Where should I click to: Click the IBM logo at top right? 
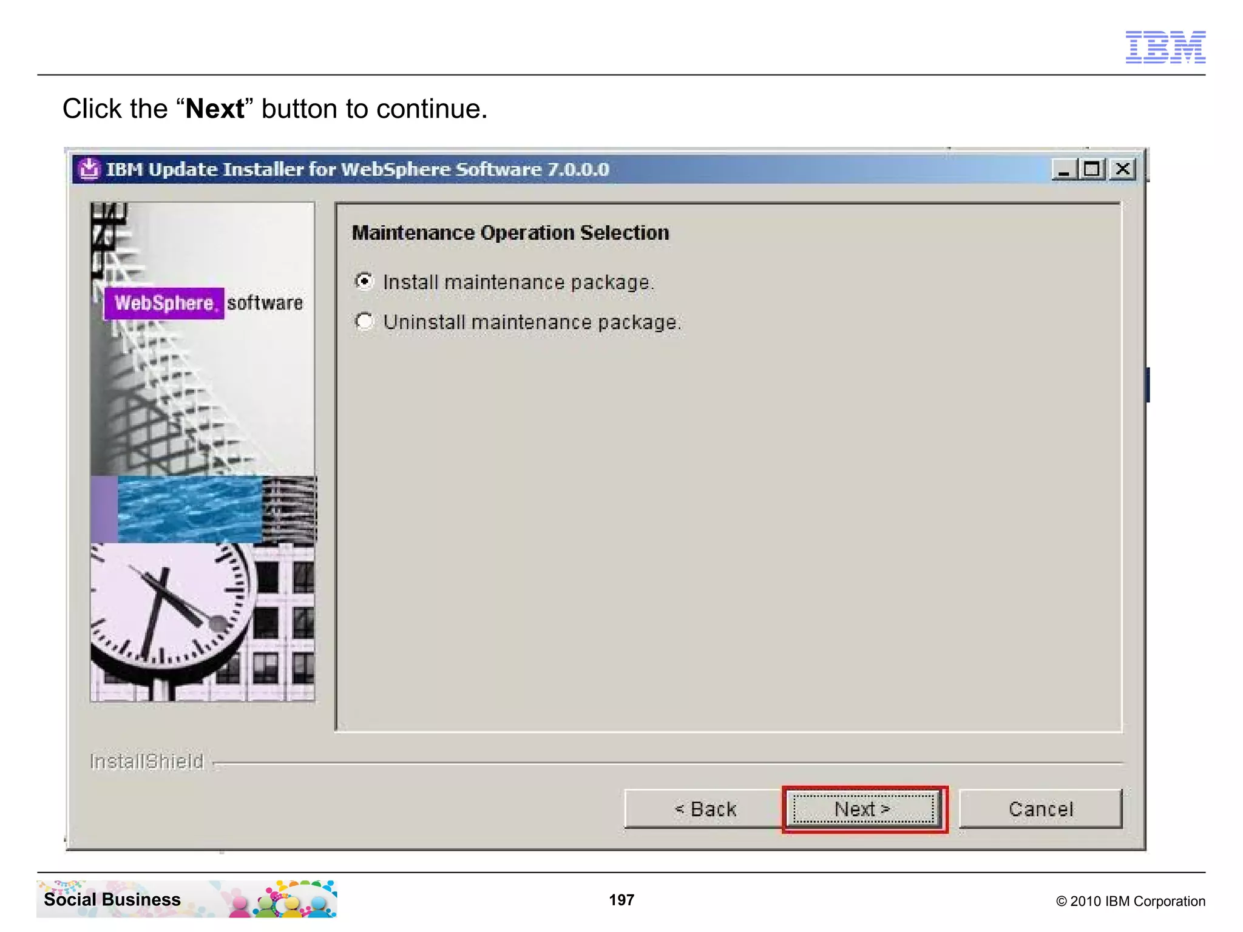[x=1165, y=47]
